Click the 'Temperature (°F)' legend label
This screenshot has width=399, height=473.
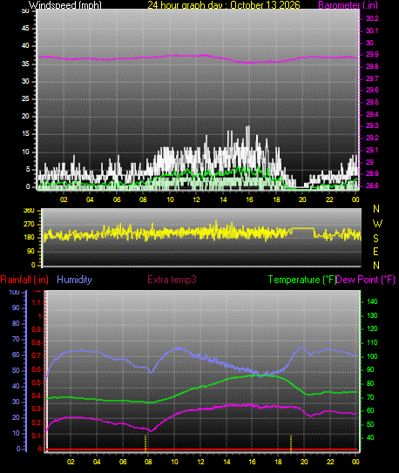[302, 280]
